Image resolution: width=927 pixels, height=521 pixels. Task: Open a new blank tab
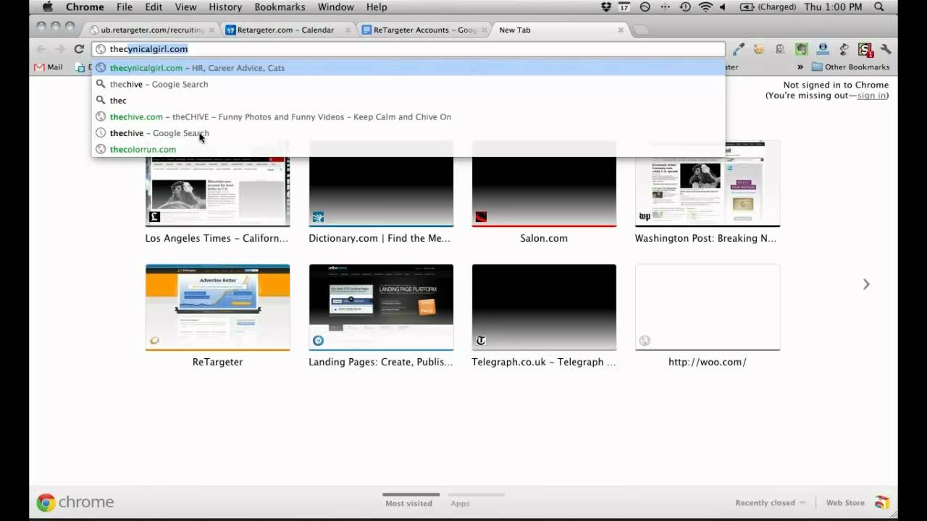[x=641, y=30]
